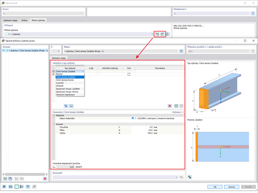
Task: Edit the stiffener name with the pencil icon
Action: pos(181,51)
